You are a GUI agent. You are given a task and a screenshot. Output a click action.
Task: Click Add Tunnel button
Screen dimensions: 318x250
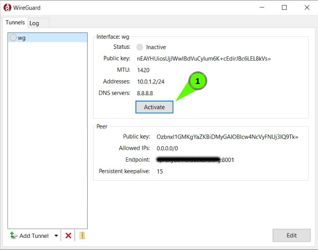[30, 236]
